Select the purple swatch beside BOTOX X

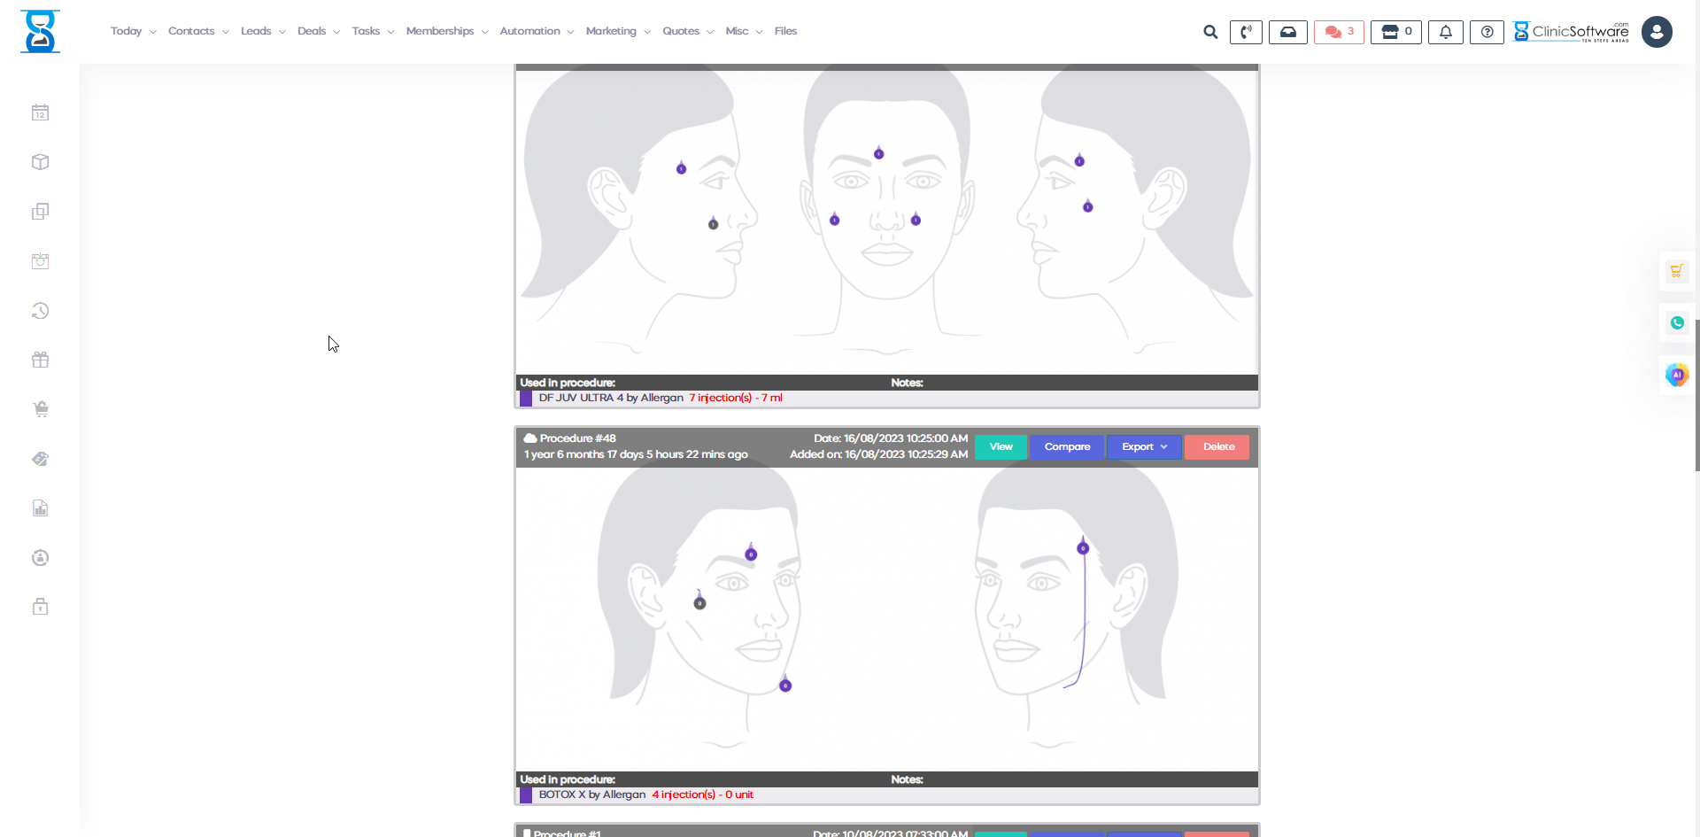[x=527, y=794]
